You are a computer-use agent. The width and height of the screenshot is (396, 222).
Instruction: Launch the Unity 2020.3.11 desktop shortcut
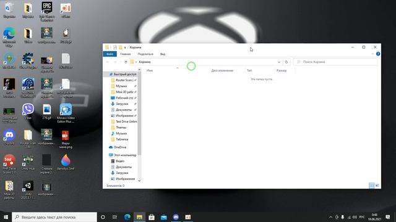point(28,190)
